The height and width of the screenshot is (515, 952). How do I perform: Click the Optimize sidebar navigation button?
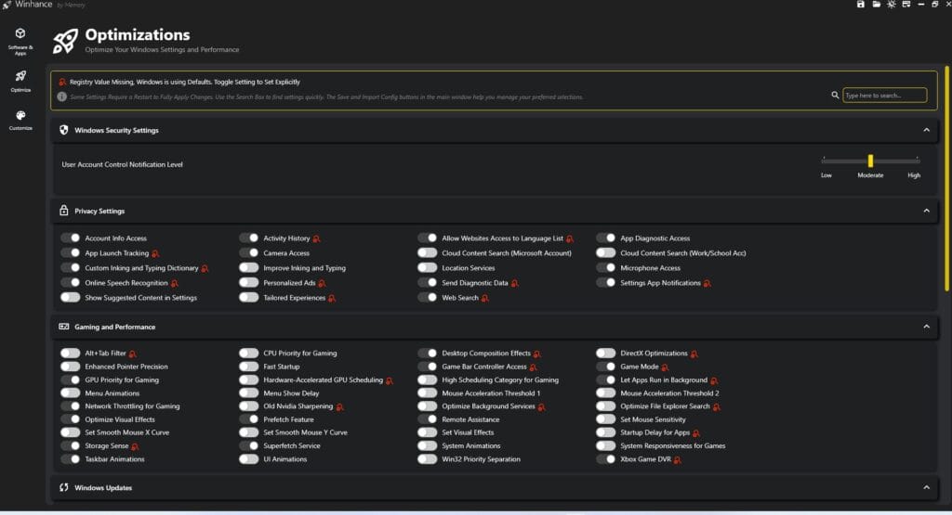tap(20, 80)
